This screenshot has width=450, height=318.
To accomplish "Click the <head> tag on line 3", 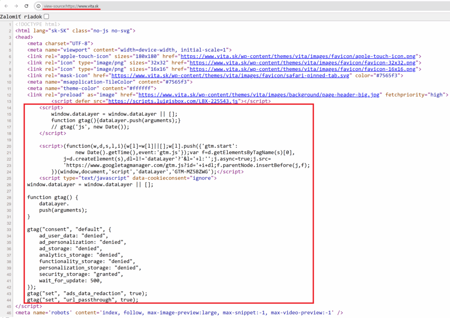I will click(x=24, y=37).
